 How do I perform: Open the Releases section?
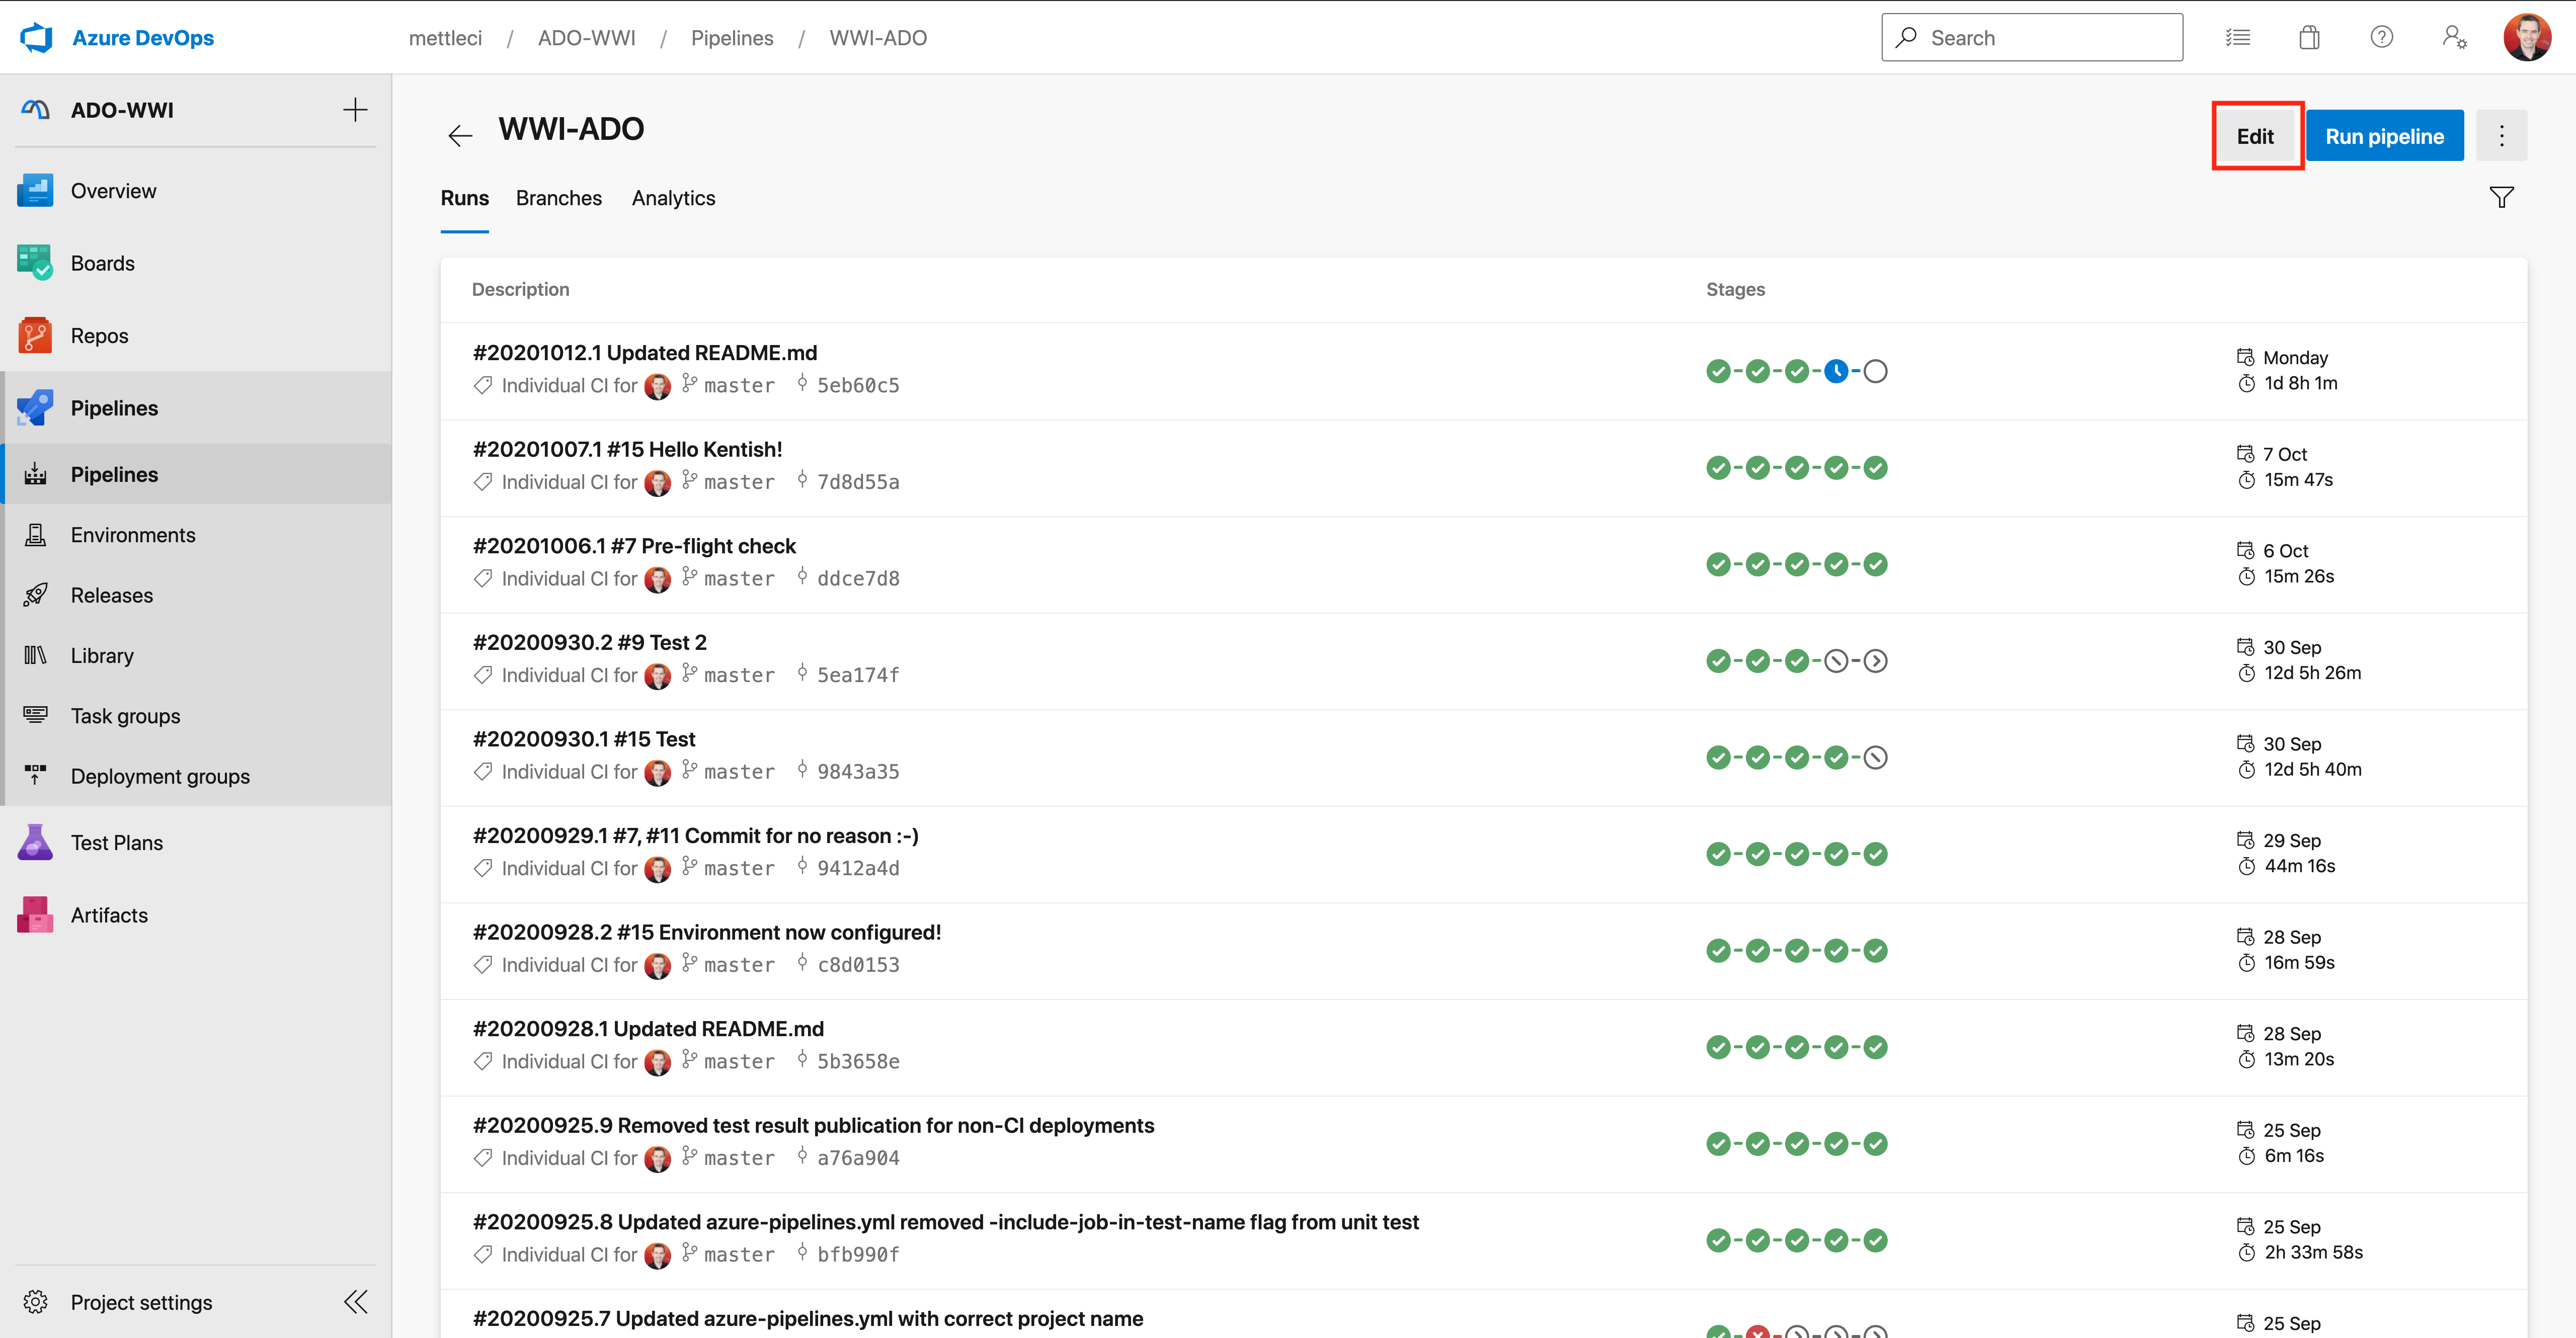(x=111, y=595)
